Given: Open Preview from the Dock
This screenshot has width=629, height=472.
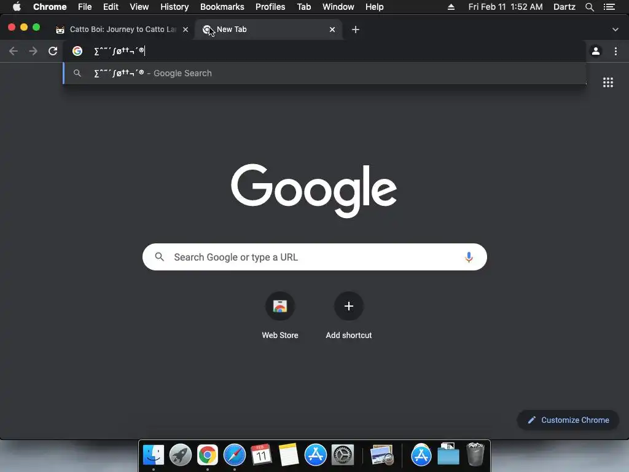Looking at the screenshot, I should (x=382, y=455).
